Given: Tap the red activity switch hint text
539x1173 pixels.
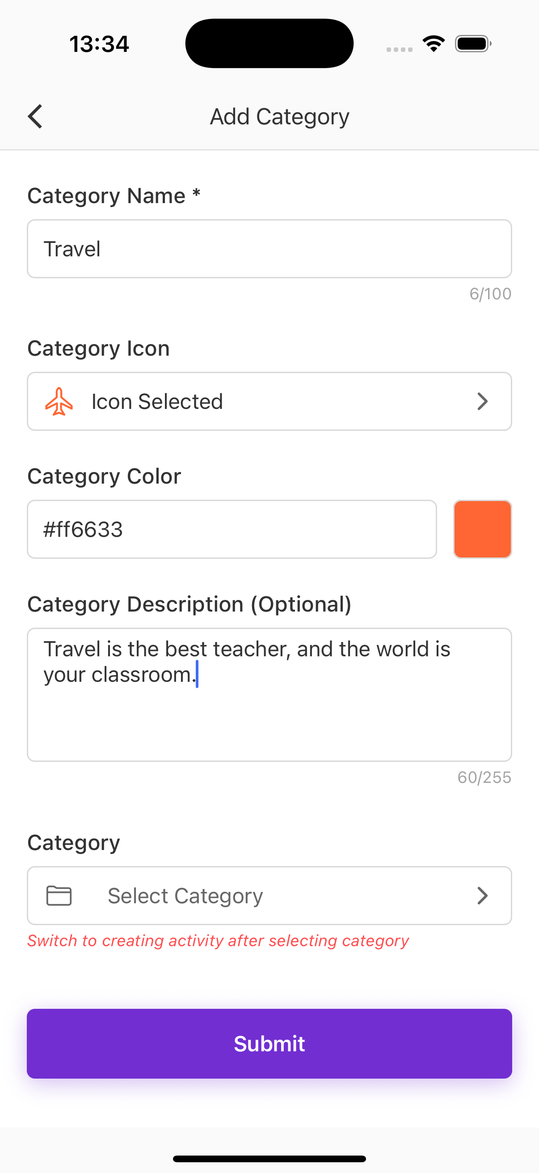Looking at the screenshot, I should click(218, 941).
